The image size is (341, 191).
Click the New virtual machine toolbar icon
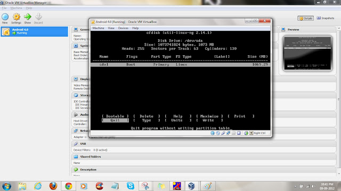click(x=5, y=19)
